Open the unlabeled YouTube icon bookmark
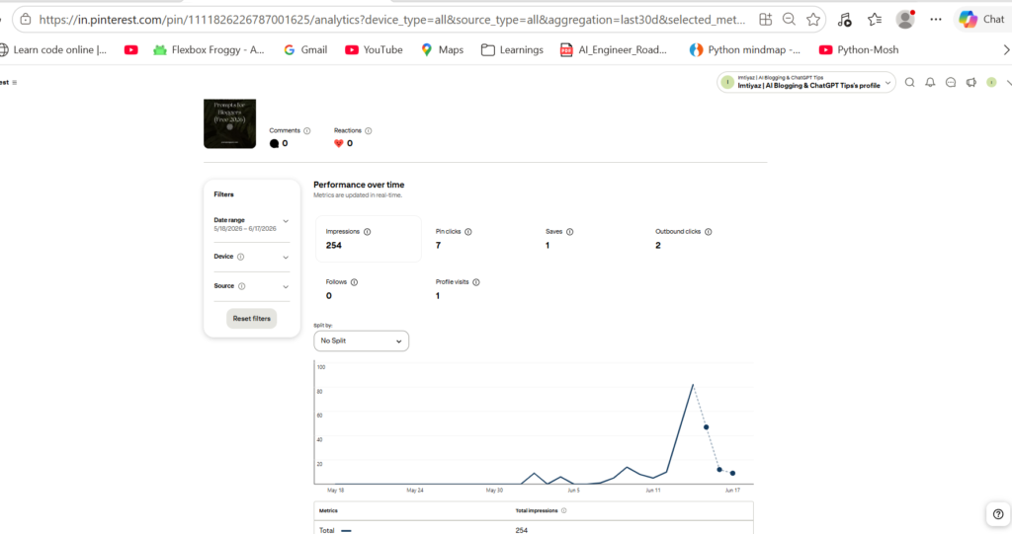The width and height of the screenshot is (1012, 534). 131,49
